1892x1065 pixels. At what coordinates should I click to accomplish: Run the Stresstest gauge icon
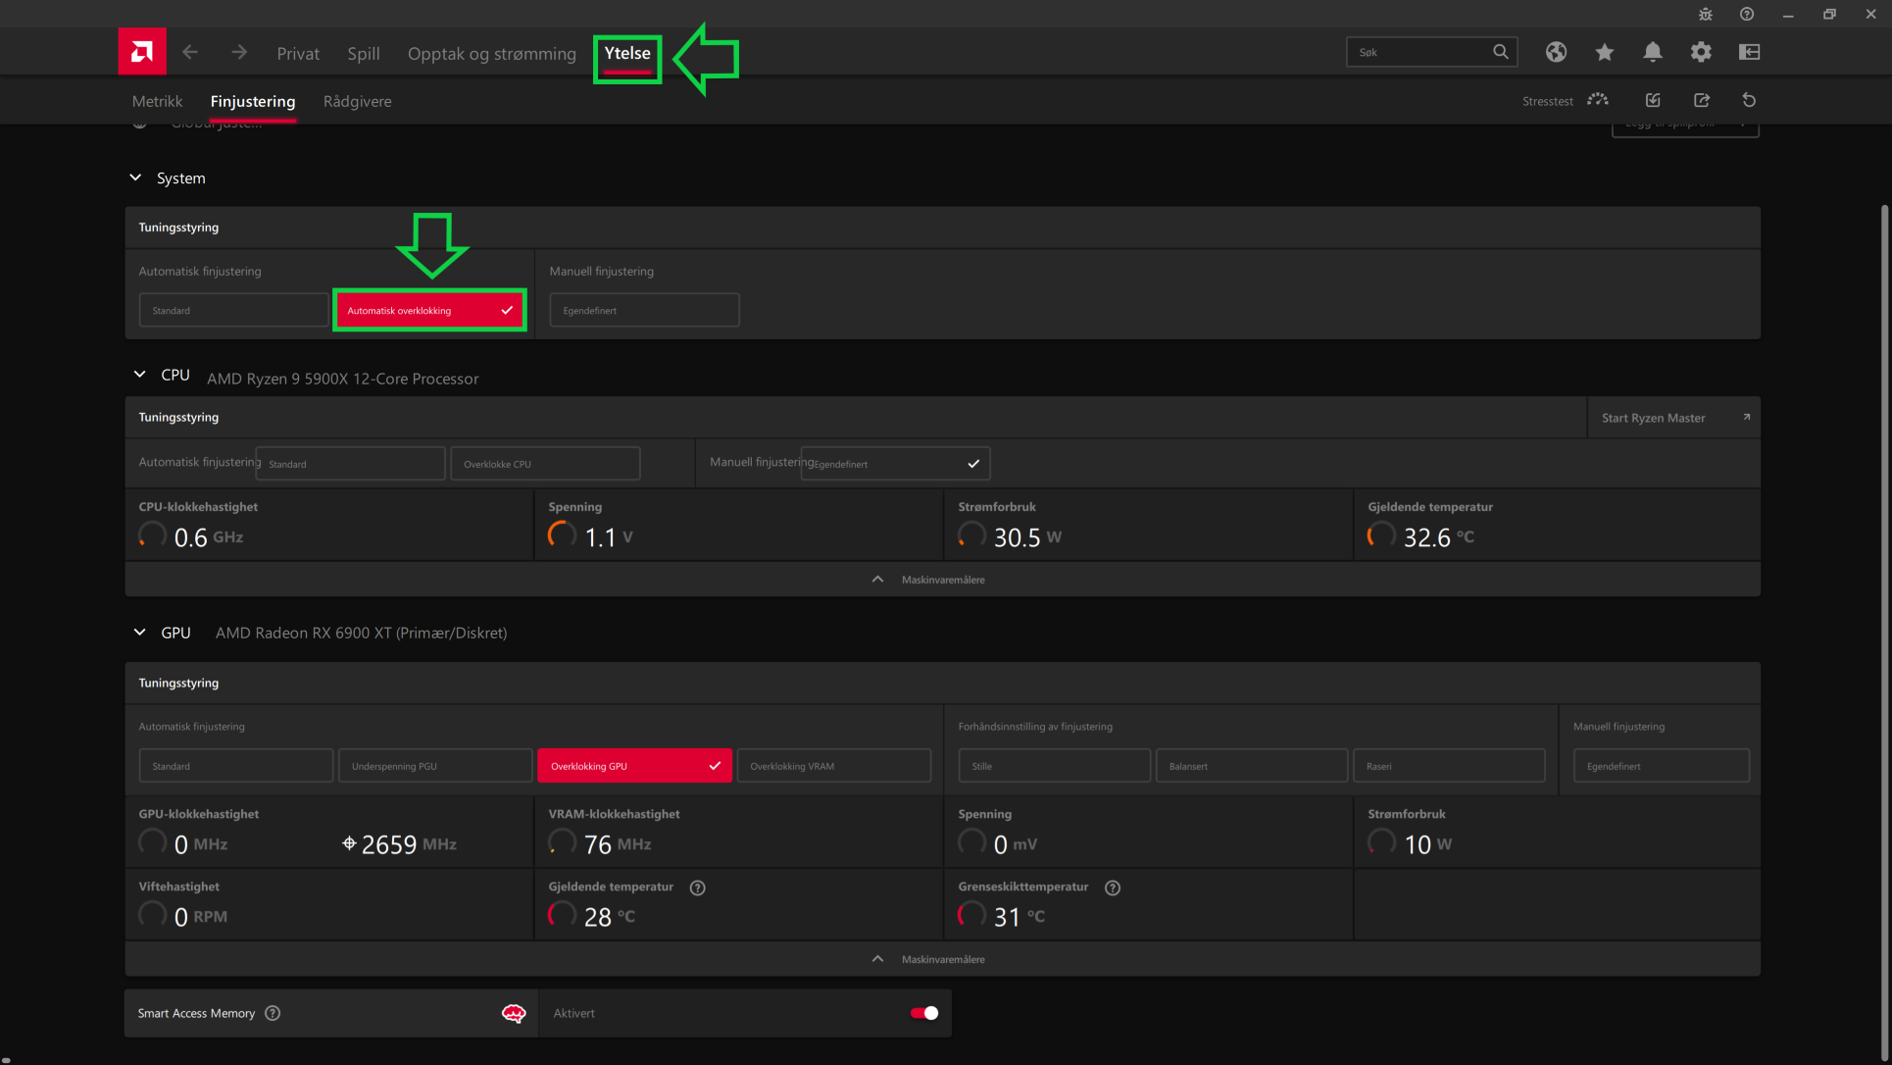[1598, 100]
